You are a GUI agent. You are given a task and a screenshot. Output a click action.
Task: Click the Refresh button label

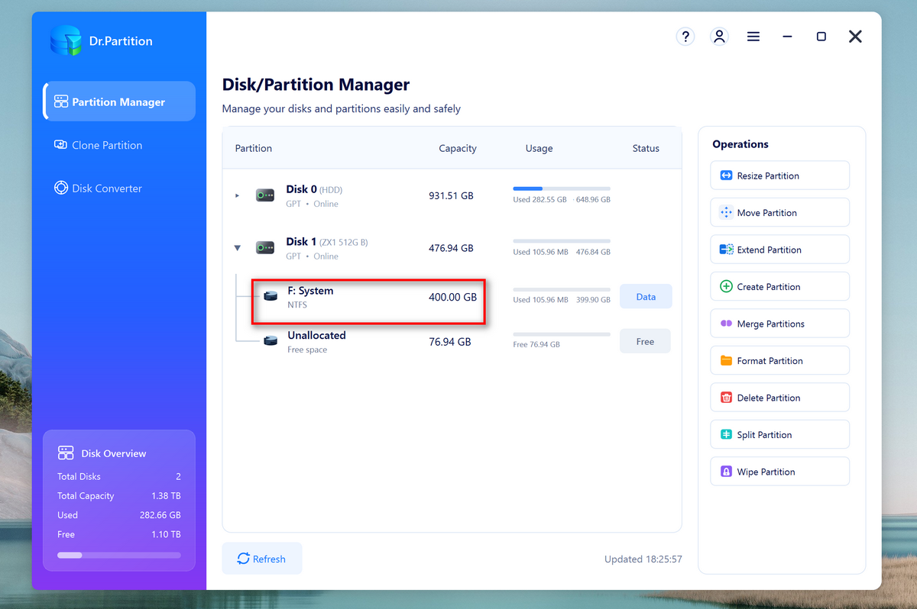(269, 559)
